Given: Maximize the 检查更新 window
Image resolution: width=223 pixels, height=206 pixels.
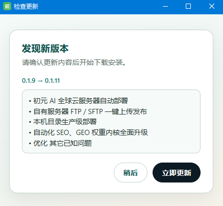Looking at the screenshot, I should point(188,7).
